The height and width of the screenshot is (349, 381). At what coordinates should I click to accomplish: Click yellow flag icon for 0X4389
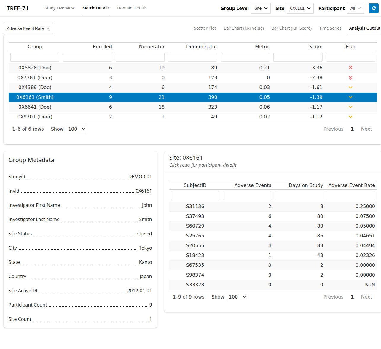[x=350, y=87]
